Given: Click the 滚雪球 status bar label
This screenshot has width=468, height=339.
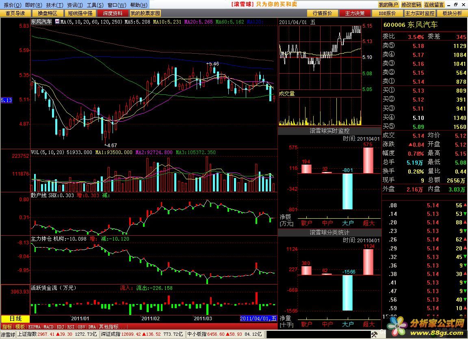Looking at the screenshot, I should 8,335.
